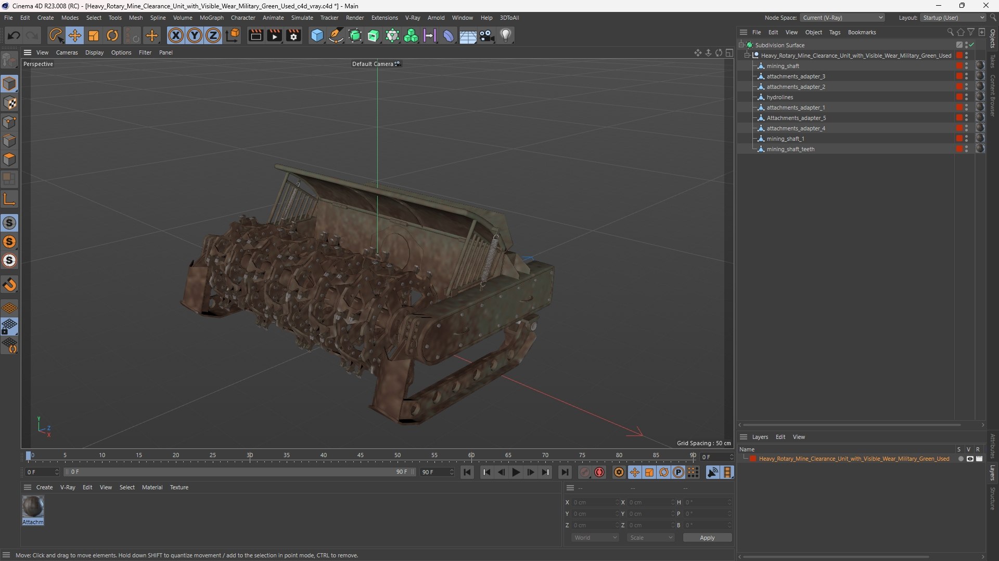The width and height of the screenshot is (999, 561).
Task: Toggle autokeying red record button
Action: pos(599,472)
